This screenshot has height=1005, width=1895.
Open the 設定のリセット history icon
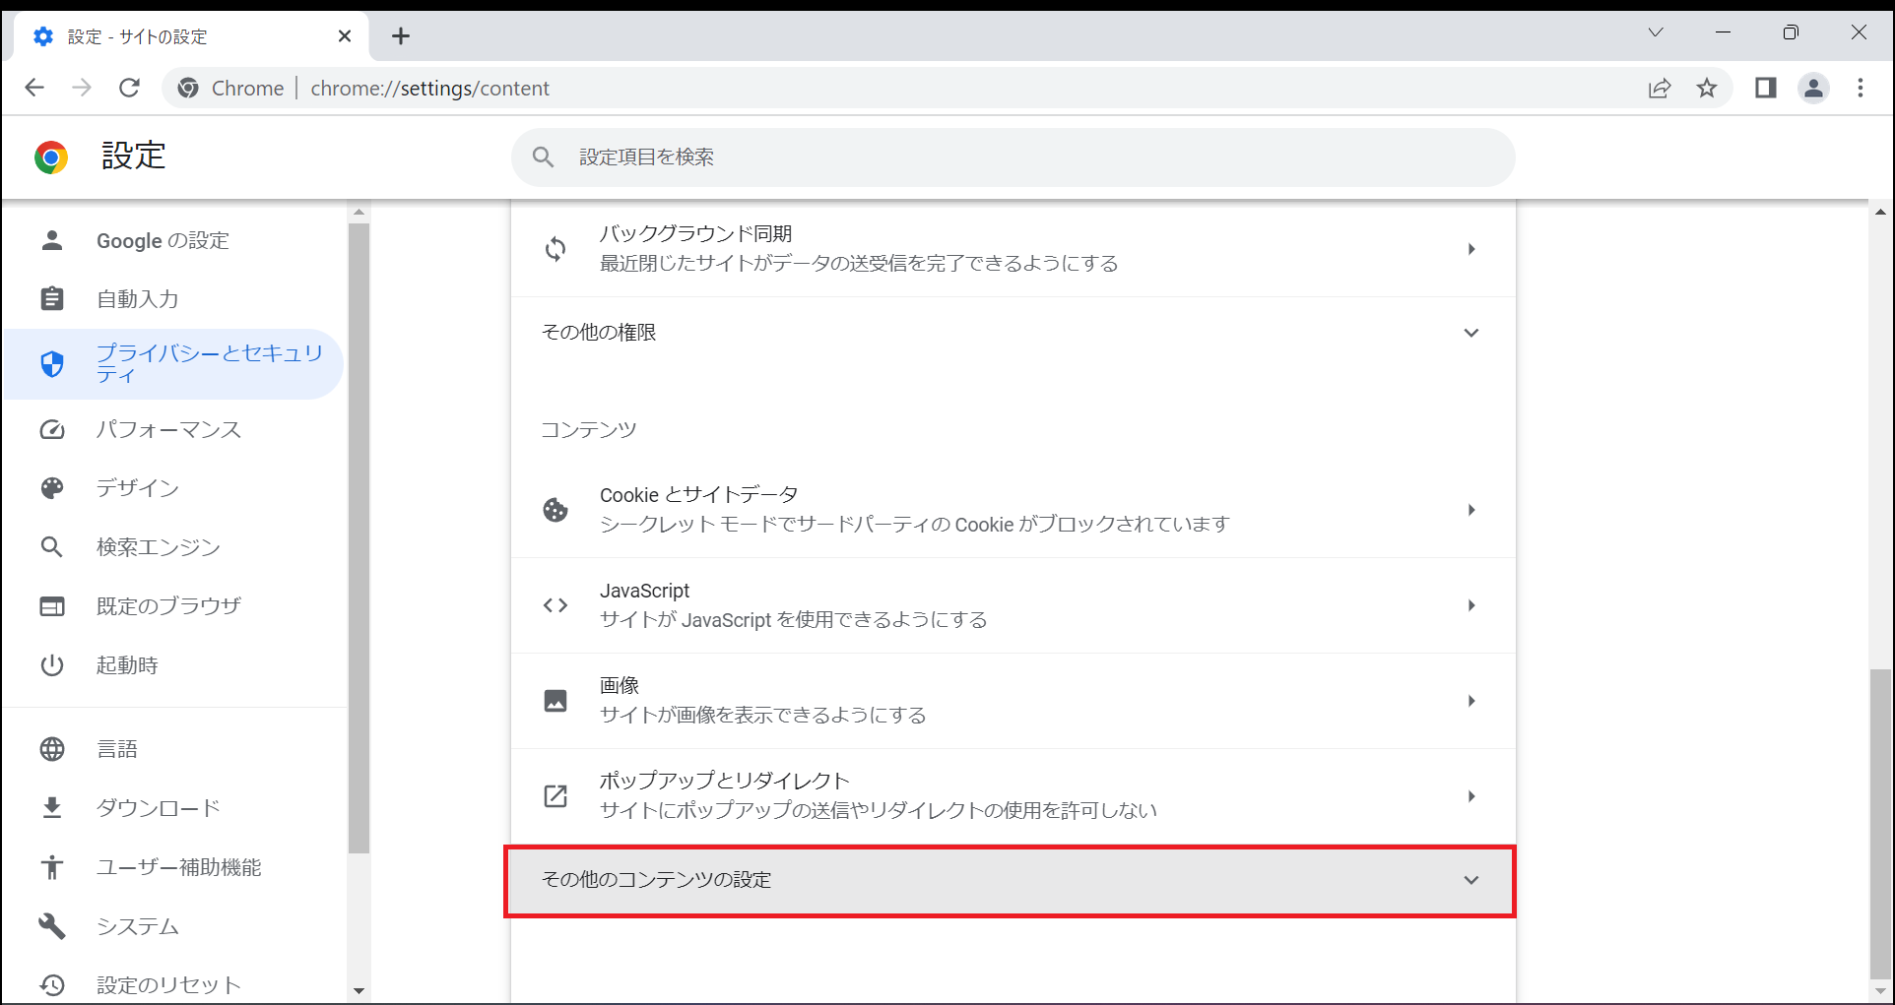click(x=51, y=983)
